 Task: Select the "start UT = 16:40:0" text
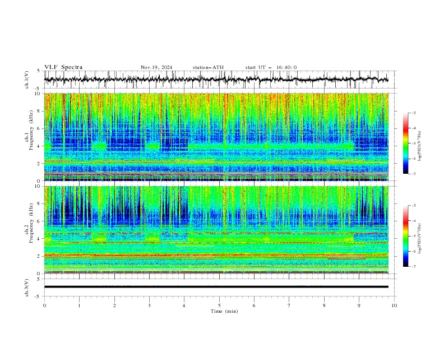point(271,67)
